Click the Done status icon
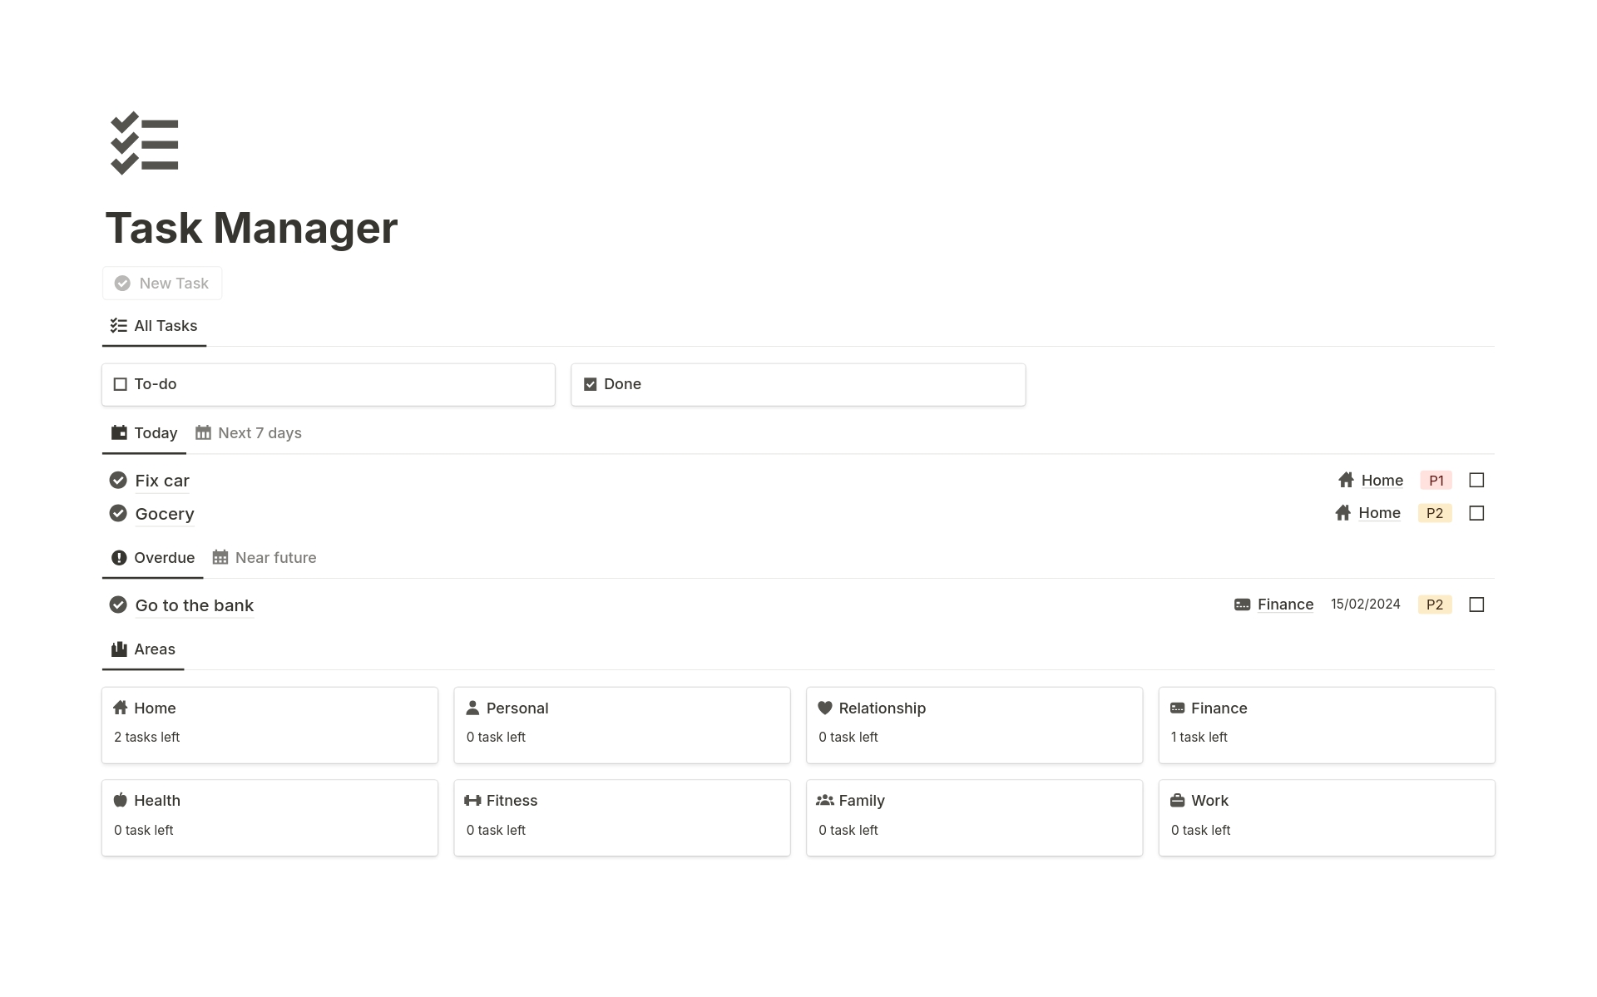Viewport: 1597px width, 997px height. tap(591, 383)
